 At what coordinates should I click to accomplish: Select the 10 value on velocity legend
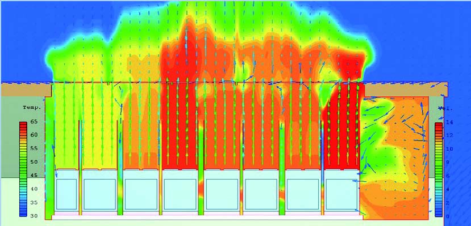pyautogui.click(x=449, y=149)
